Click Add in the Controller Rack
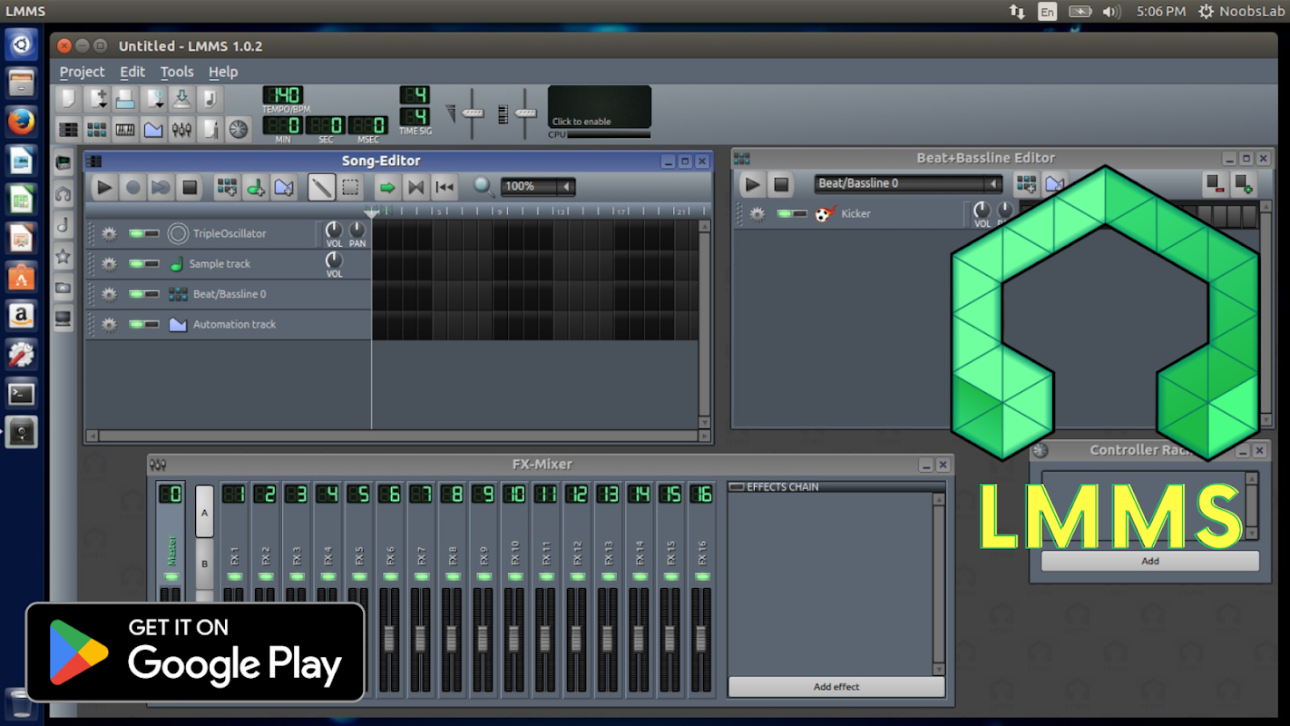This screenshot has height=726, width=1290. pyautogui.click(x=1150, y=561)
